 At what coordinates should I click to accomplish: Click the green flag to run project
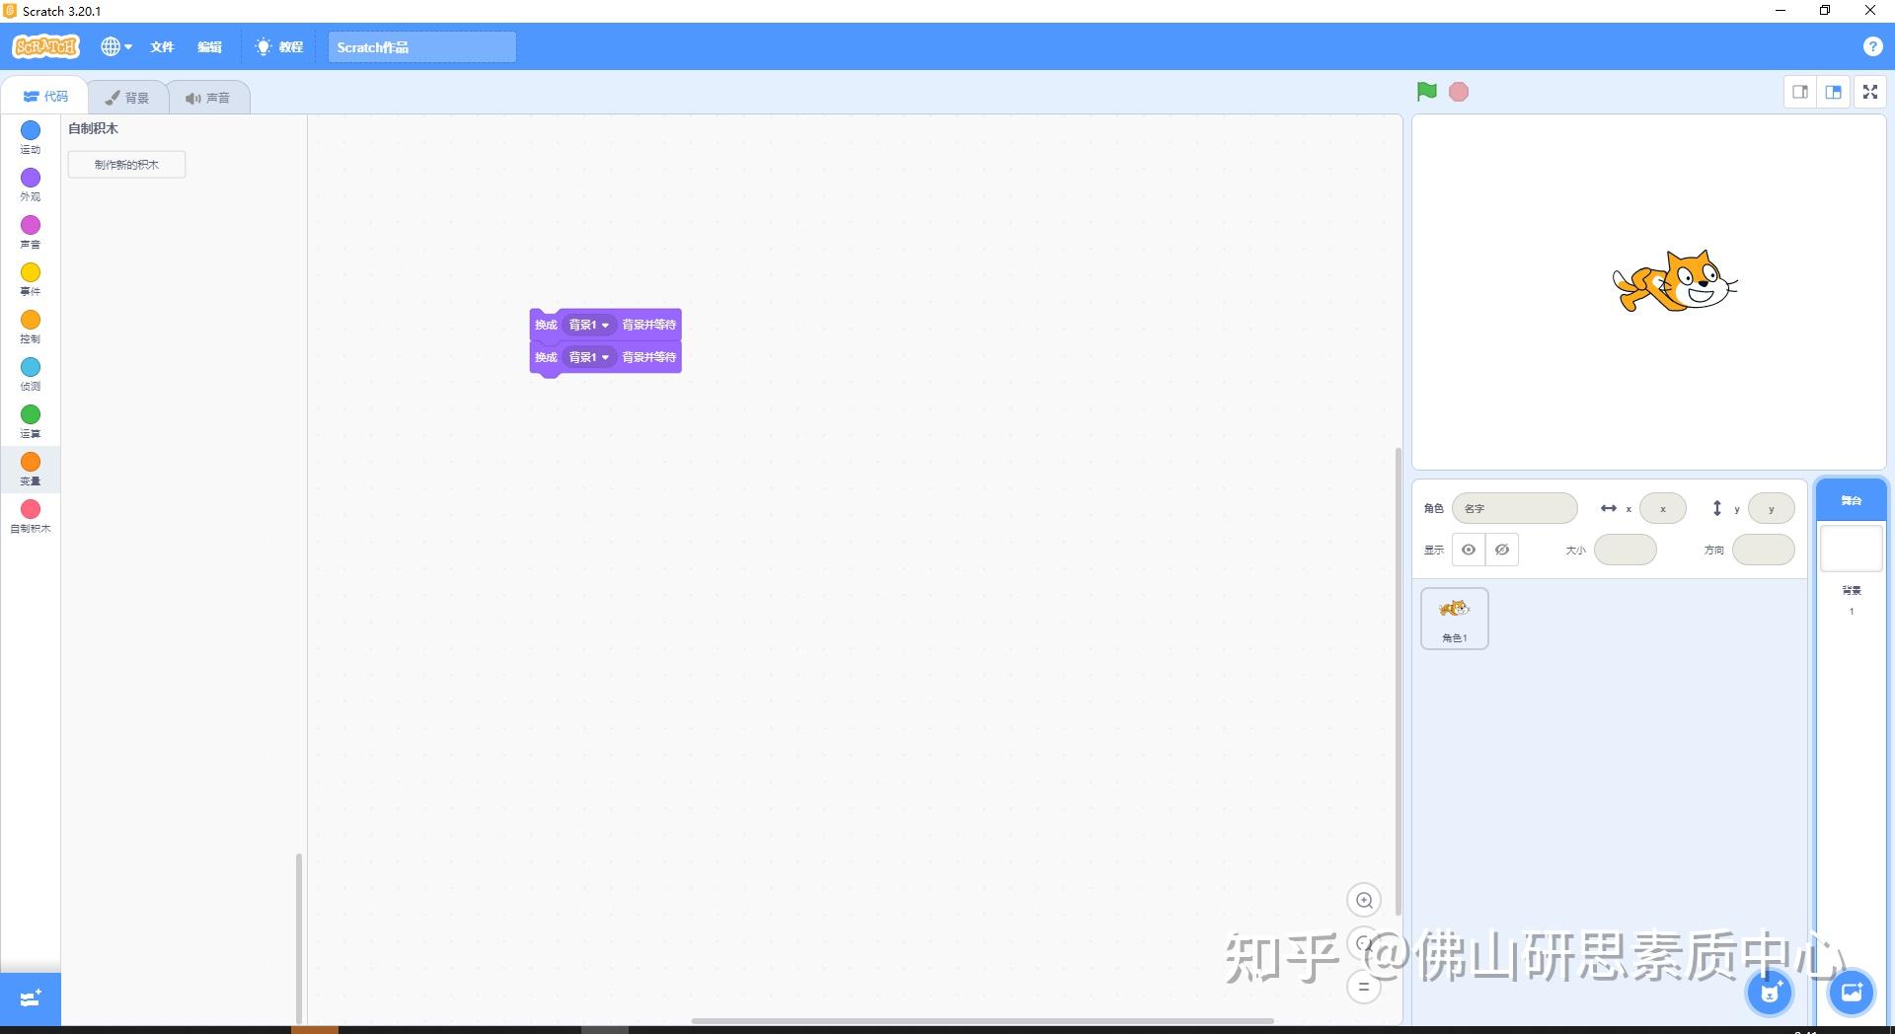click(x=1425, y=91)
